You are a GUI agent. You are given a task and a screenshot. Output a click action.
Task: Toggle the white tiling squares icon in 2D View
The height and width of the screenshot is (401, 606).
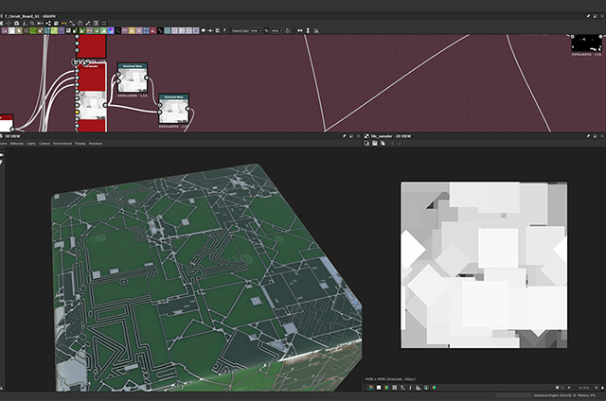[379, 388]
